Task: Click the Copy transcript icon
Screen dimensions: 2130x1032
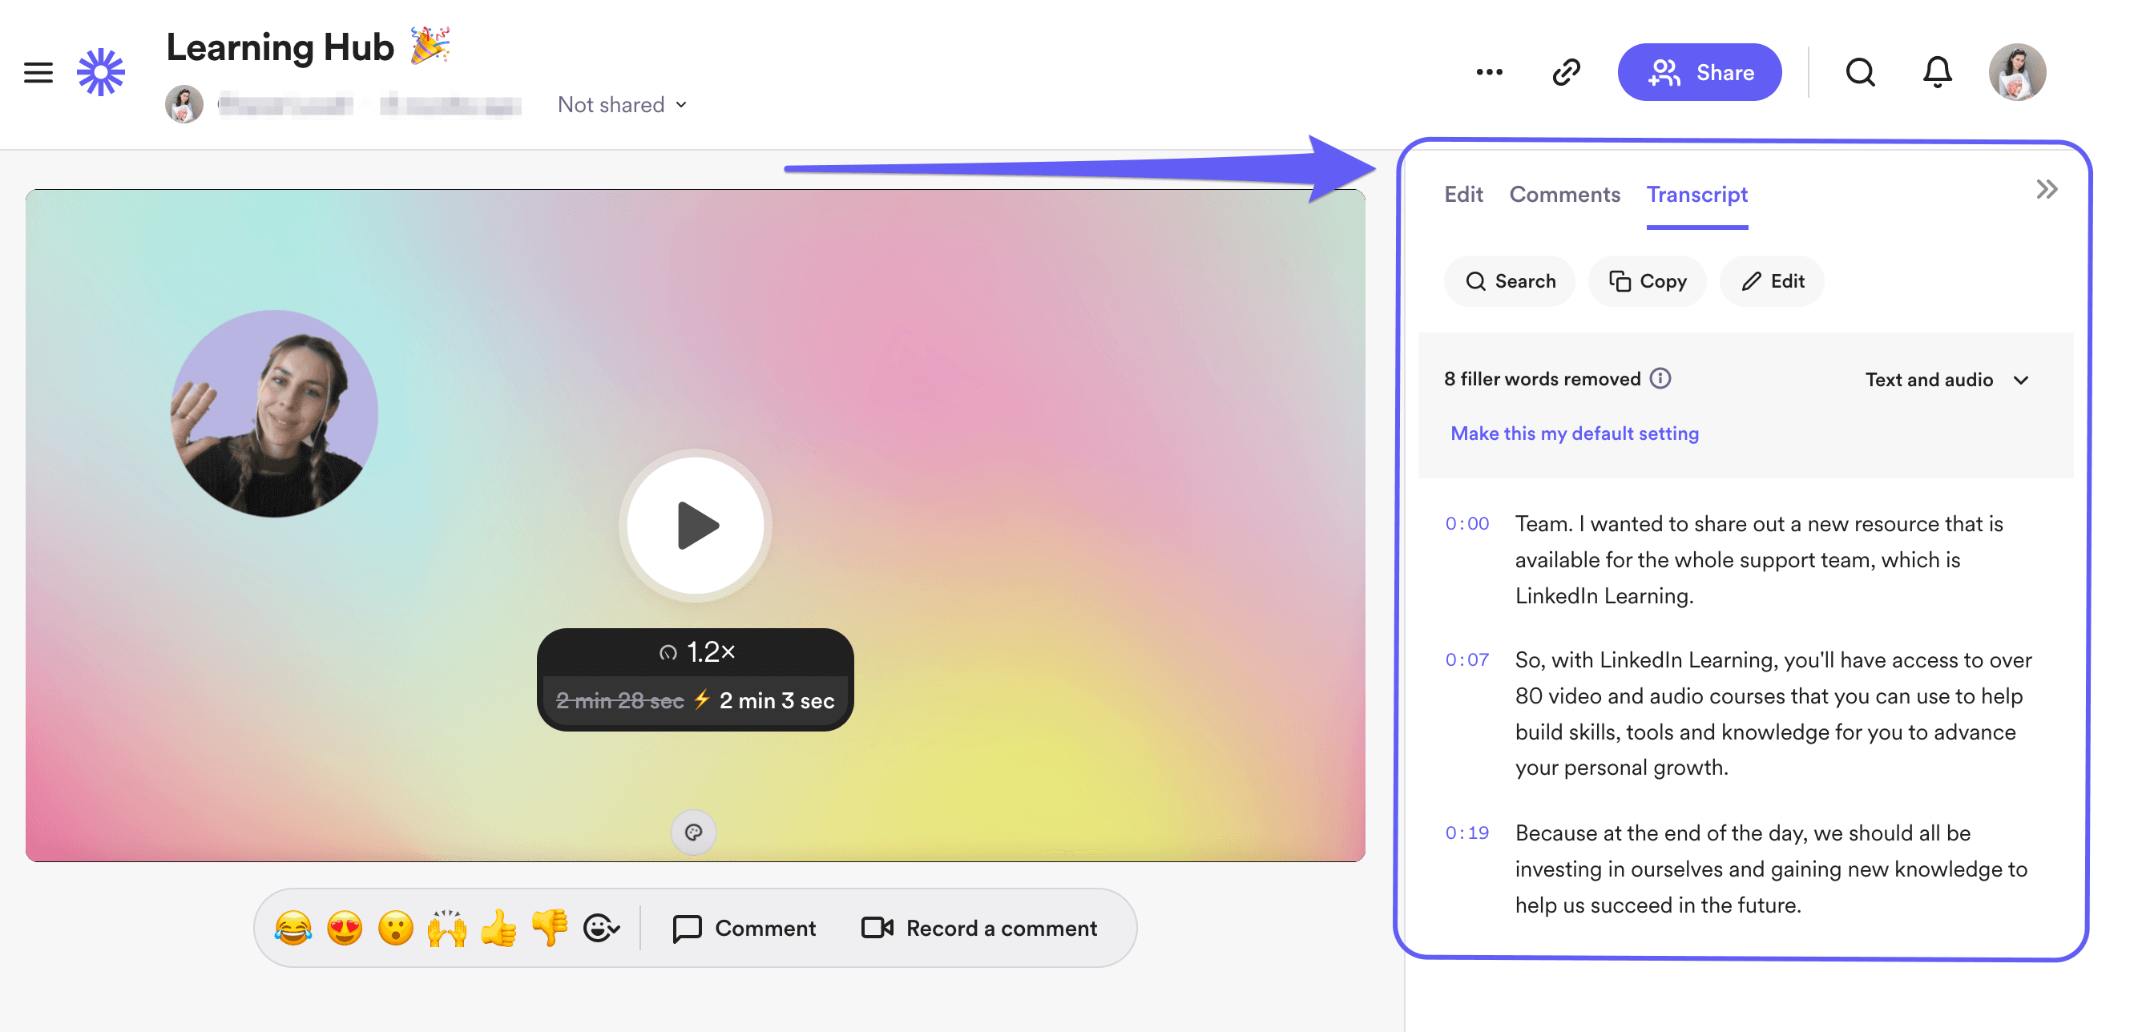Action: [1649, 281]
